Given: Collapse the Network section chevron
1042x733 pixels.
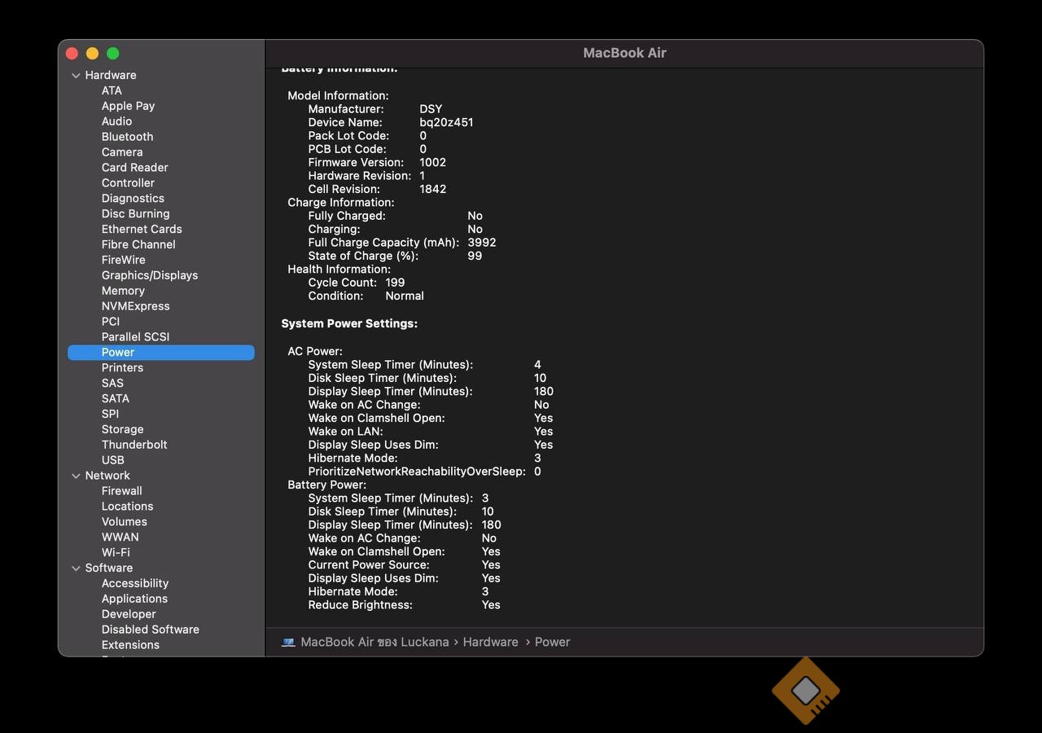Looking at the screenshot, I should (76, 476).
